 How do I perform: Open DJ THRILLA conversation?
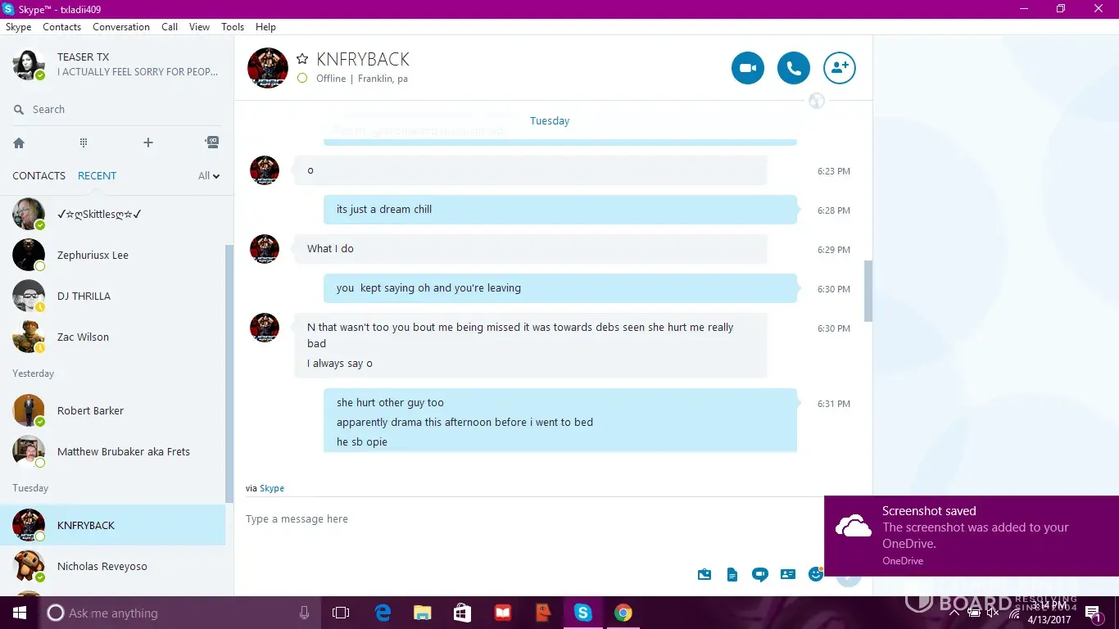(x=113, y=296)
